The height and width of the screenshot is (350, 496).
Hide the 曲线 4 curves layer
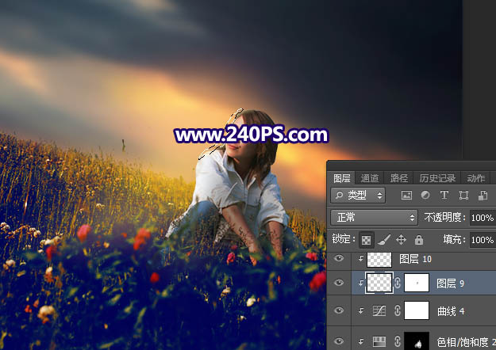(x=340, y=311)
